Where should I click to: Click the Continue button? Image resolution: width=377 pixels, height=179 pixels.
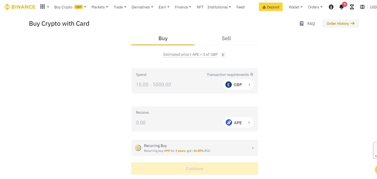(x=195, y=169)
